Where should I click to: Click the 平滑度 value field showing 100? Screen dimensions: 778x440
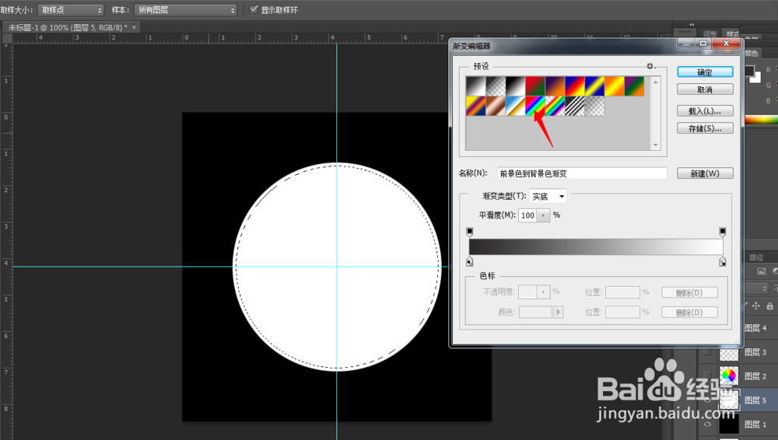click(x=528, y=215)
